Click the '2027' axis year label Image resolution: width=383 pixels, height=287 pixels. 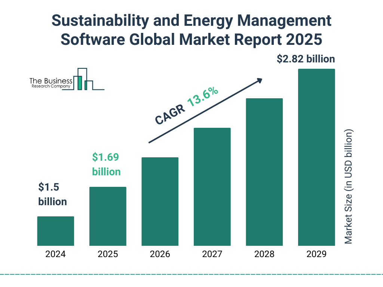point(212,254)
